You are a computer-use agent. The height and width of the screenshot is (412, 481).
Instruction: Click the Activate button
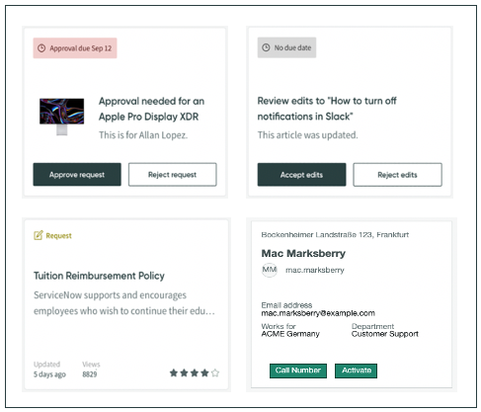click(356, 371)
